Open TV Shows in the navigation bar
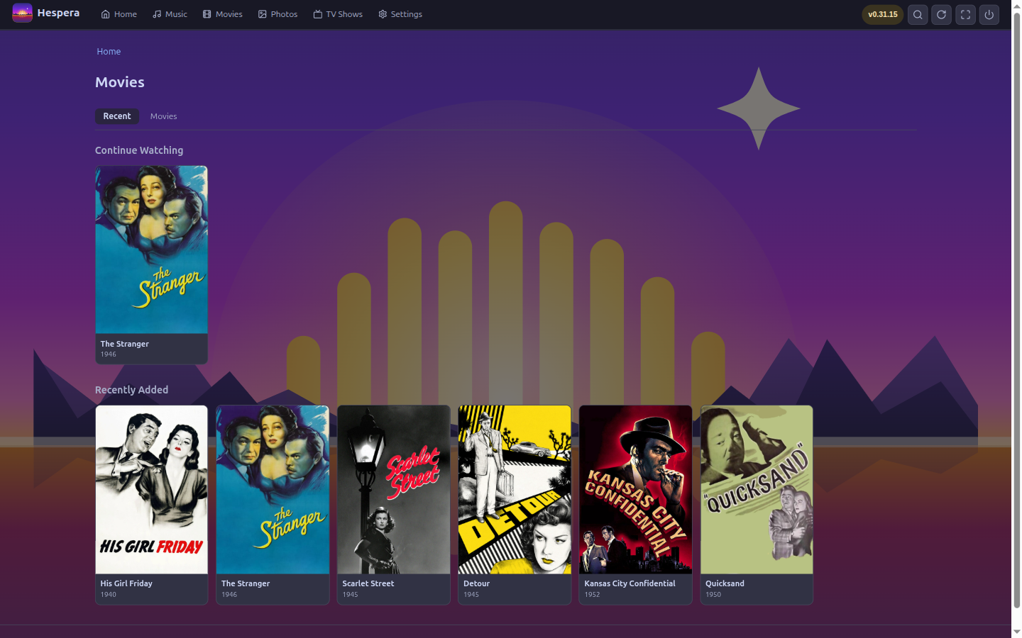Viewport: 1022px width, 638px height. click(x=338, y=14)
